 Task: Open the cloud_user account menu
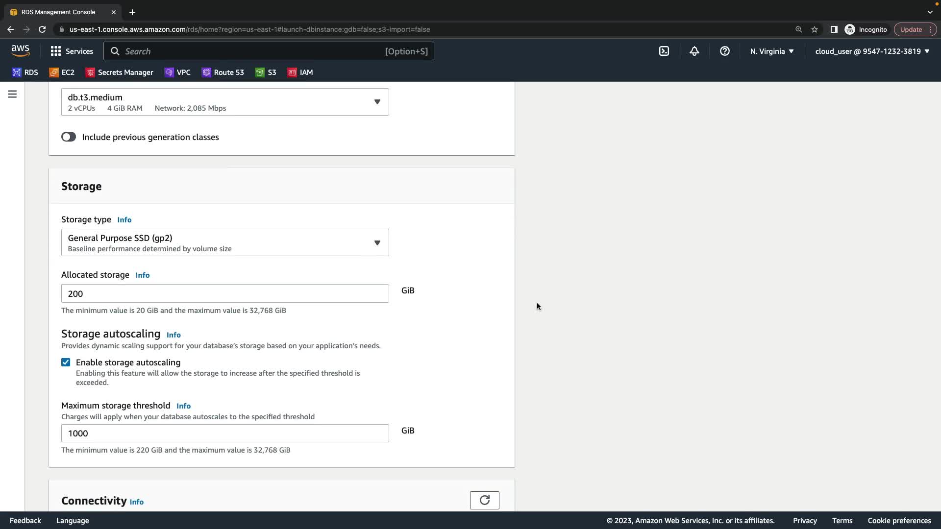(872, 51)
